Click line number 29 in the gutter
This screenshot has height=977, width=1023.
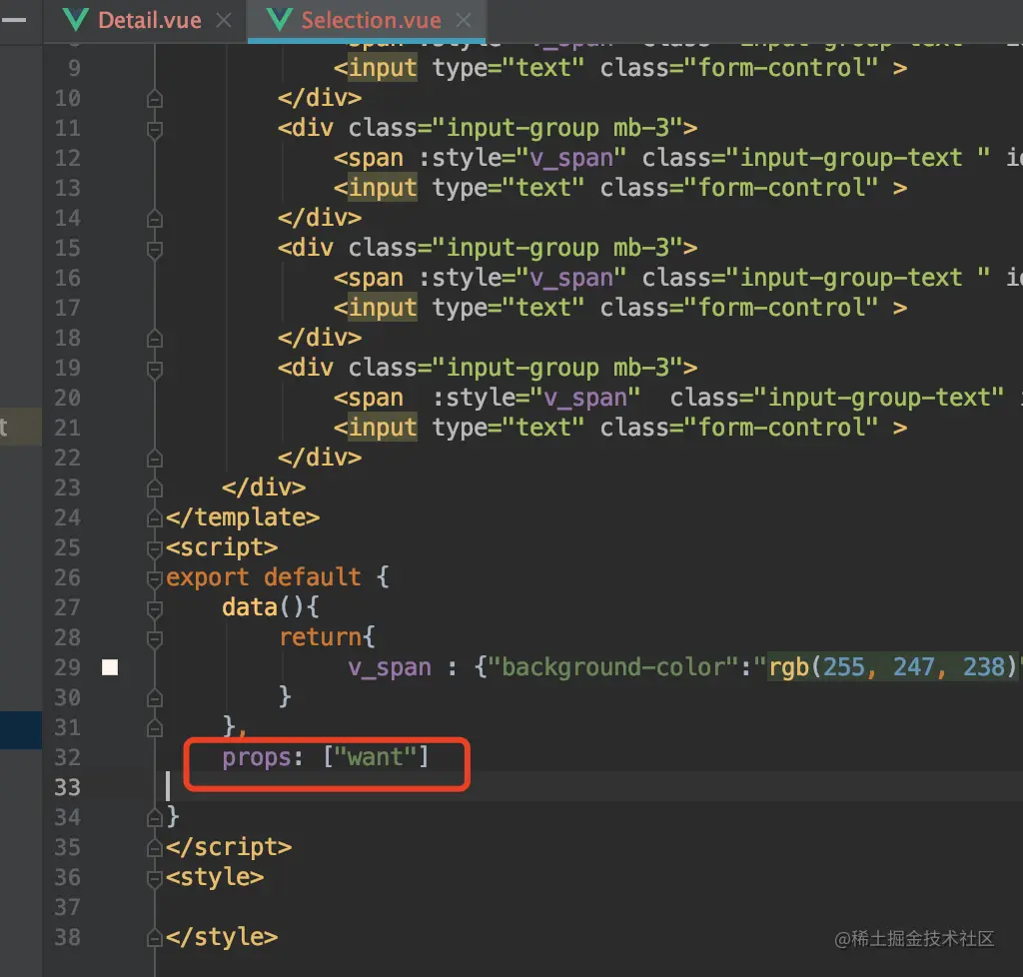(x=67, y=667)
